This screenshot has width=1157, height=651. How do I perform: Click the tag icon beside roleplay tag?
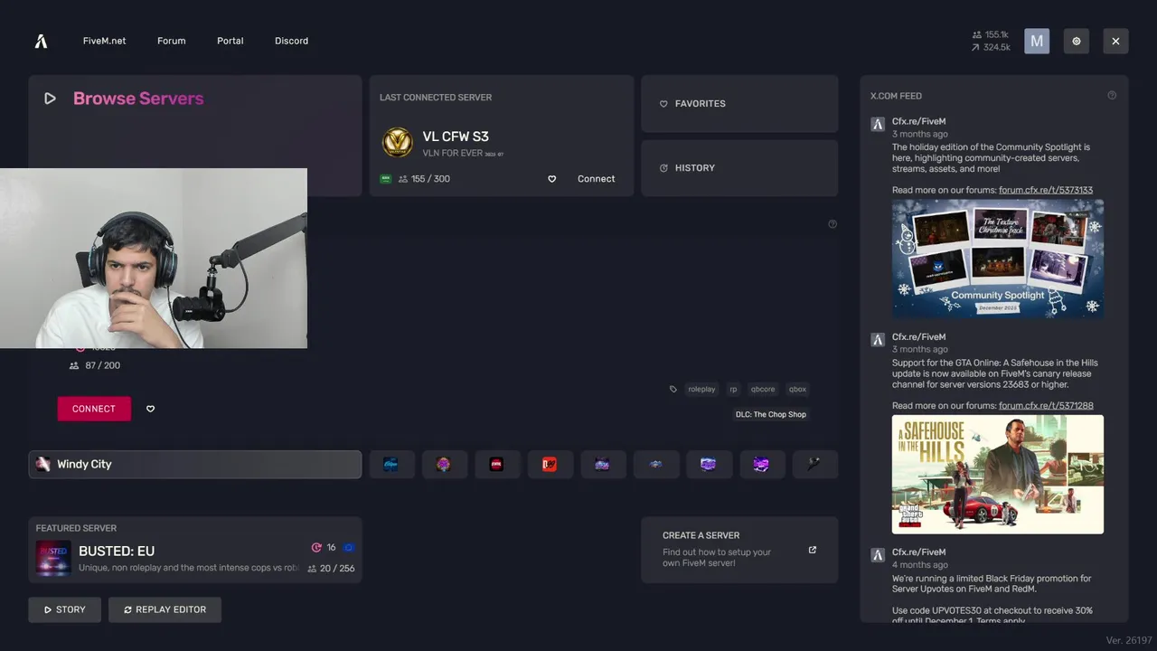pos(673,390)
